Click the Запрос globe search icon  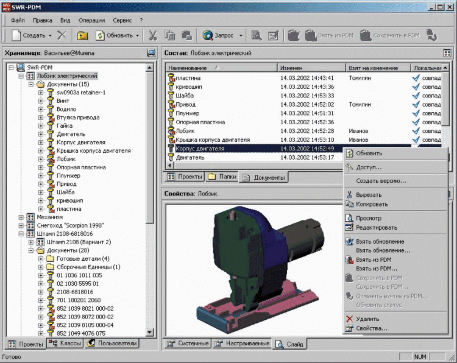[208, 35]
